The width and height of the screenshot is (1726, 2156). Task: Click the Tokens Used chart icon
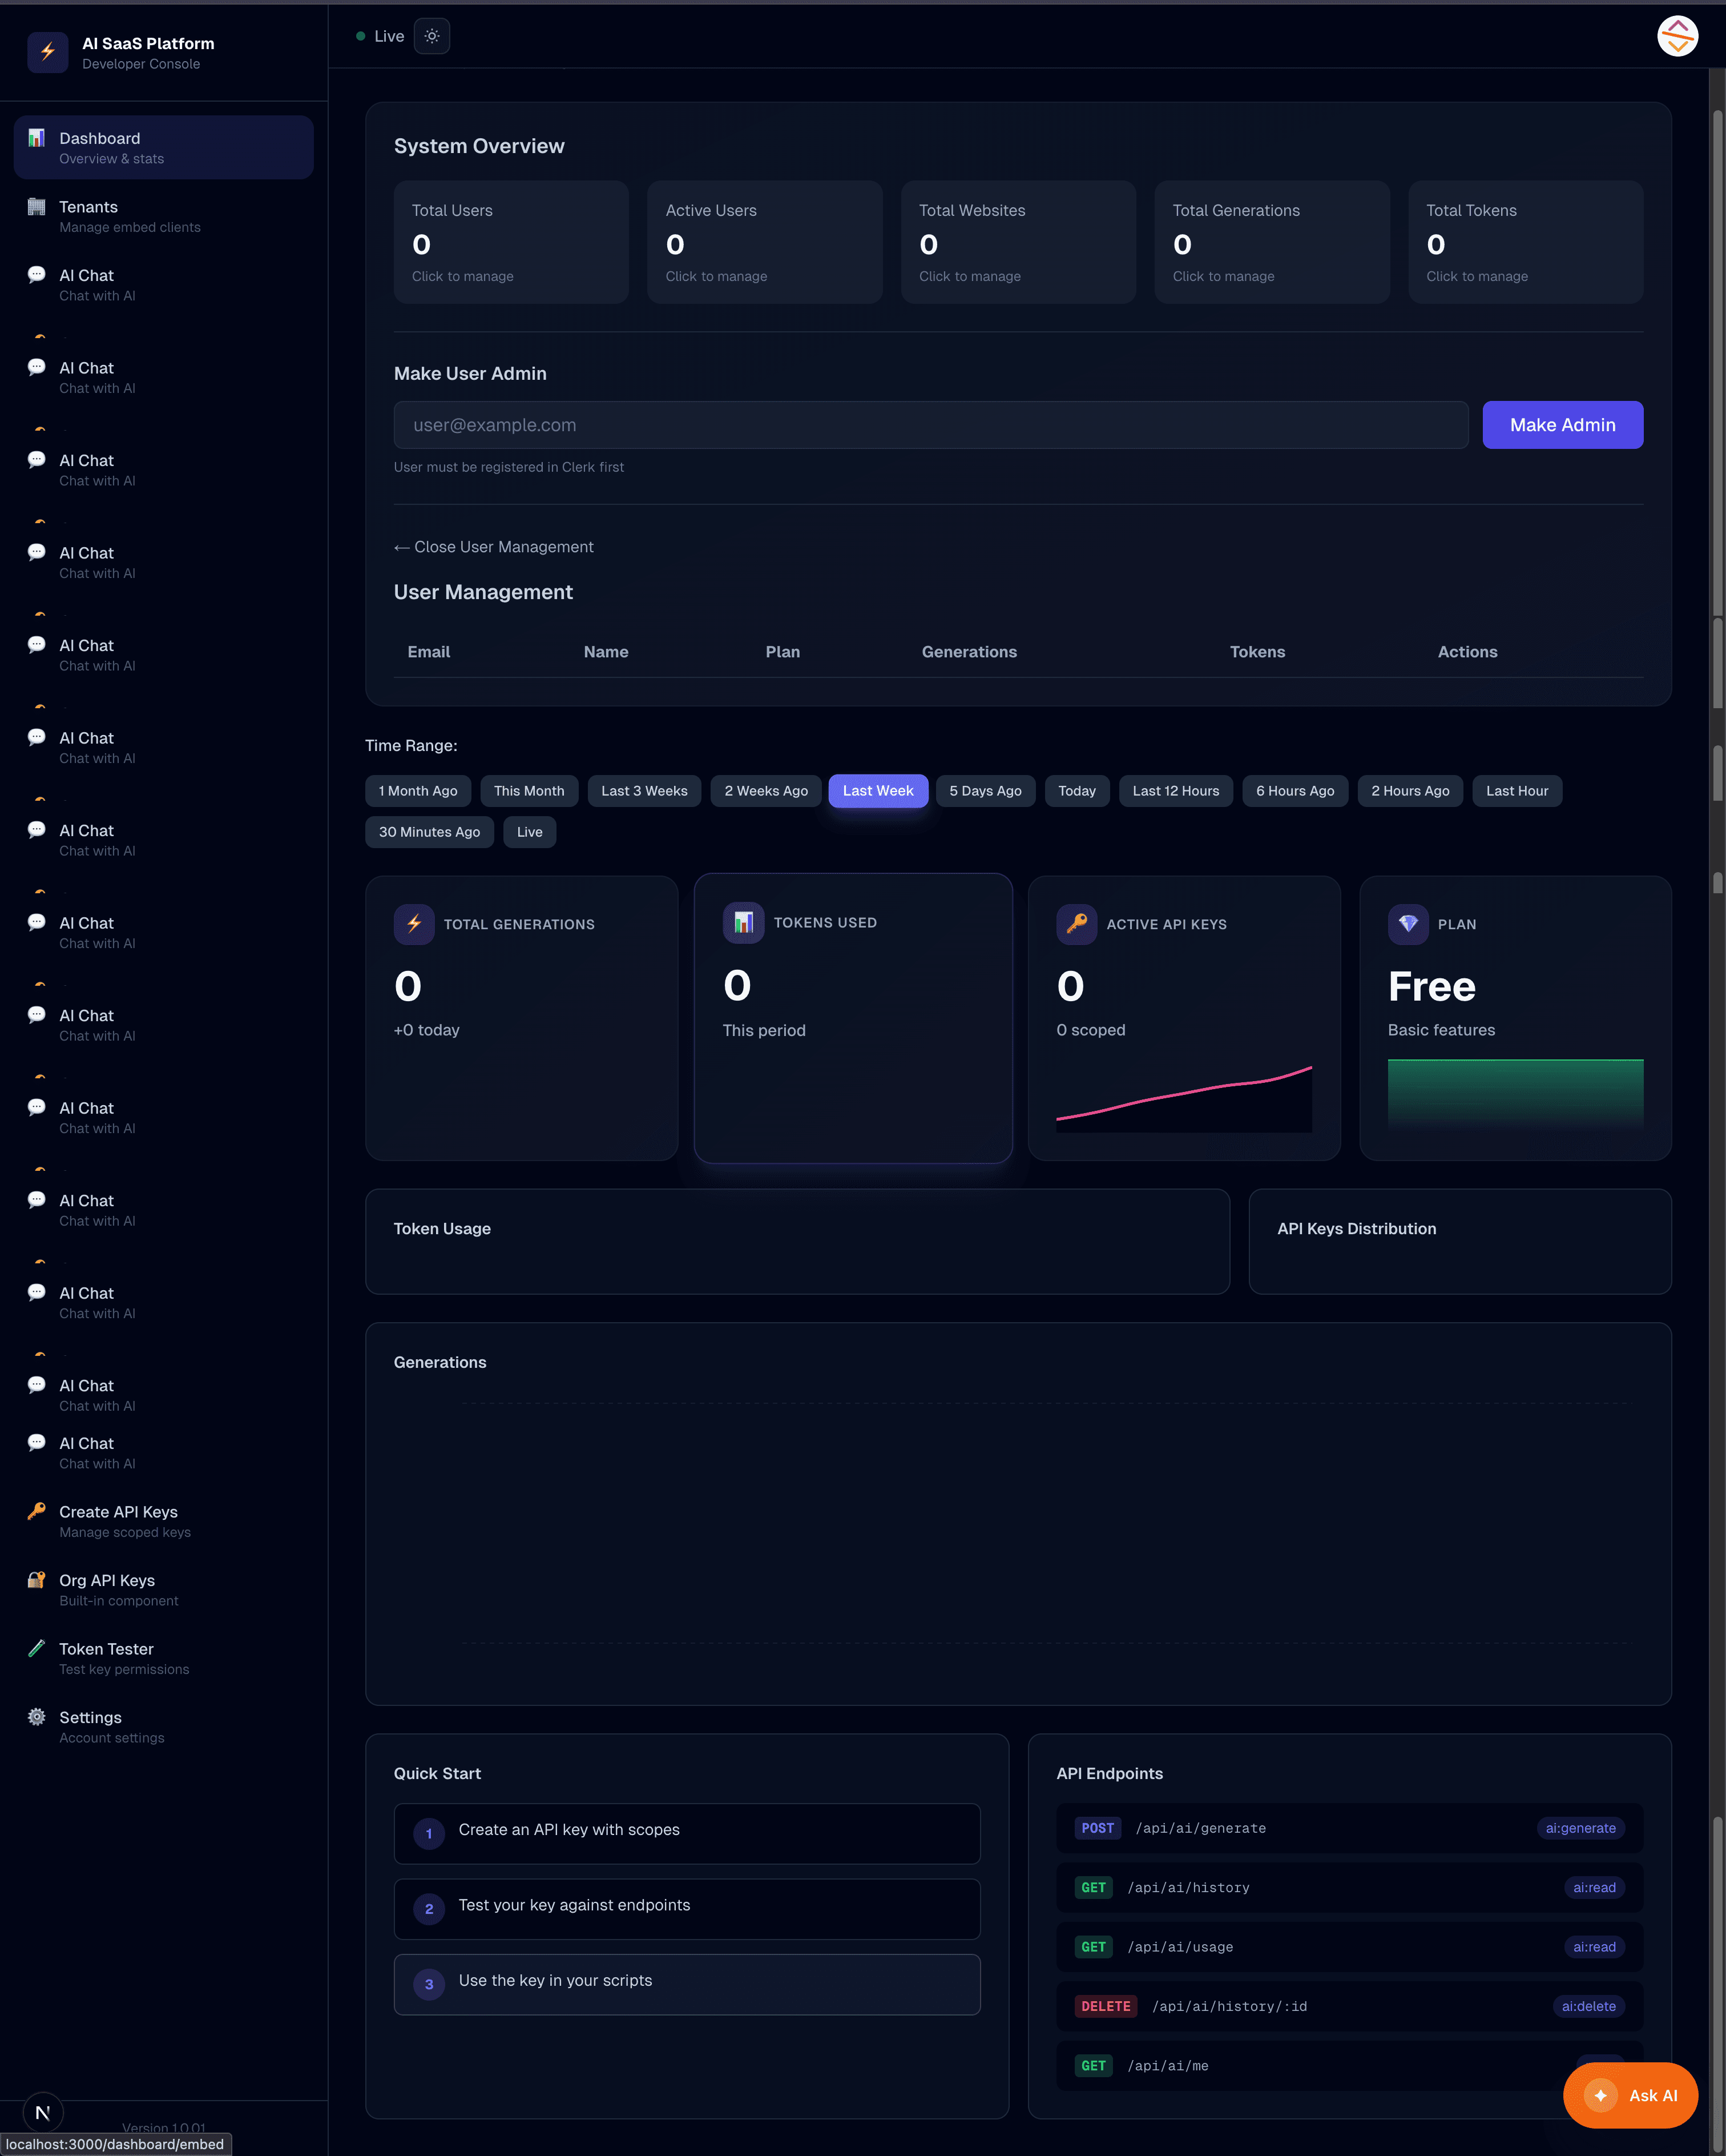tap(744, 922)
